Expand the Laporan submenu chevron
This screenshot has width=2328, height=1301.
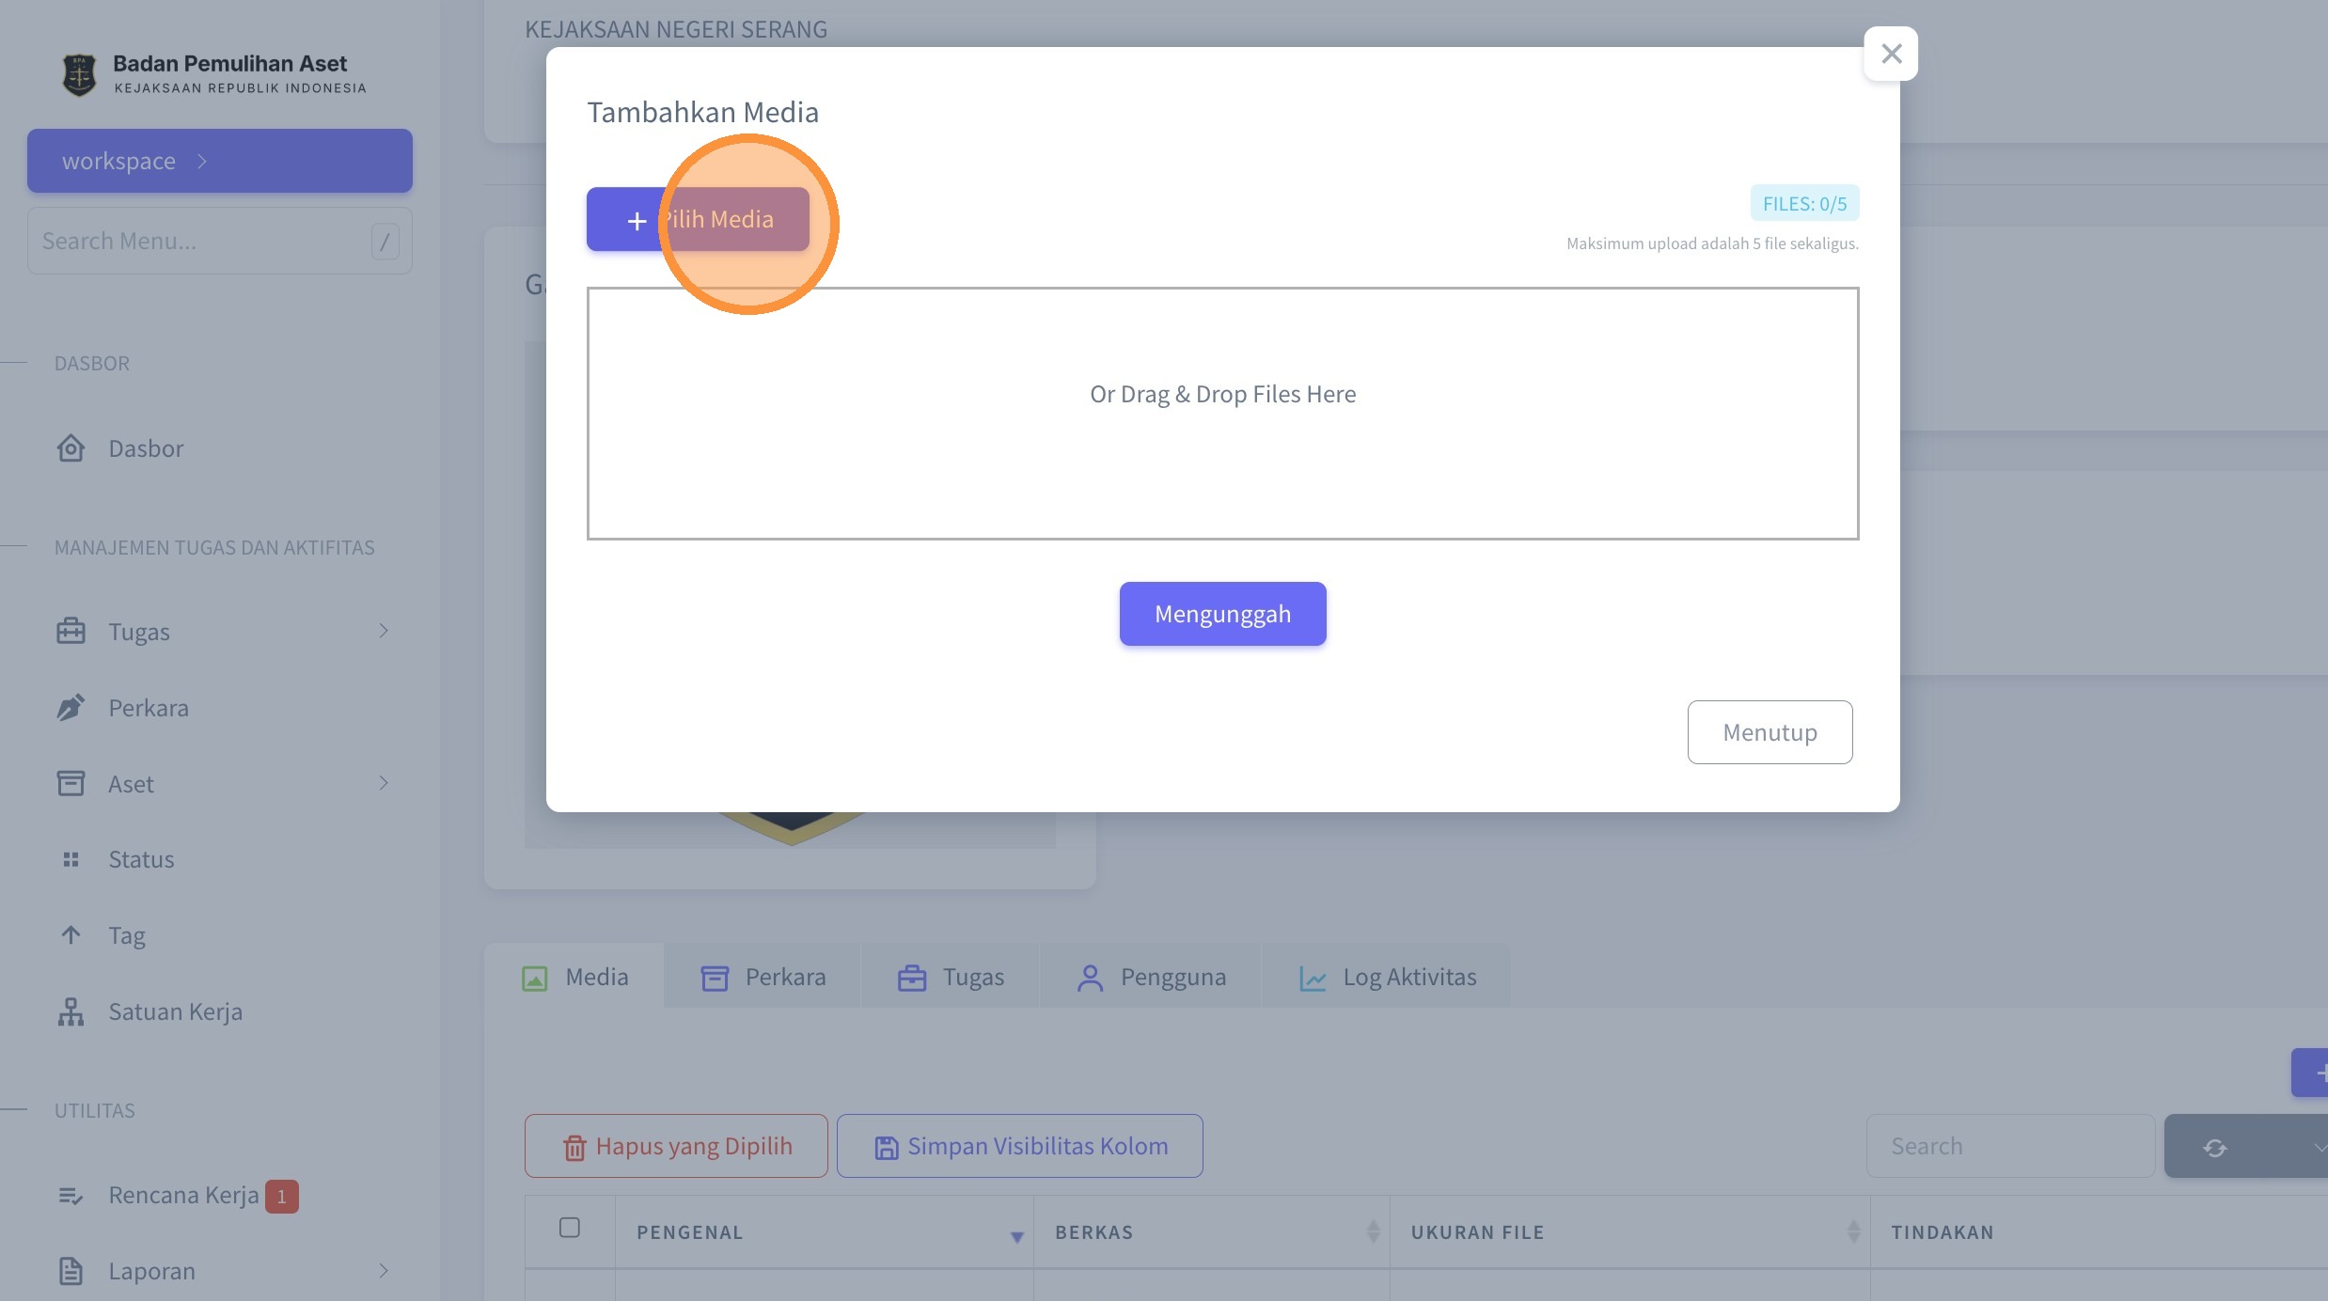(384, 1271)
